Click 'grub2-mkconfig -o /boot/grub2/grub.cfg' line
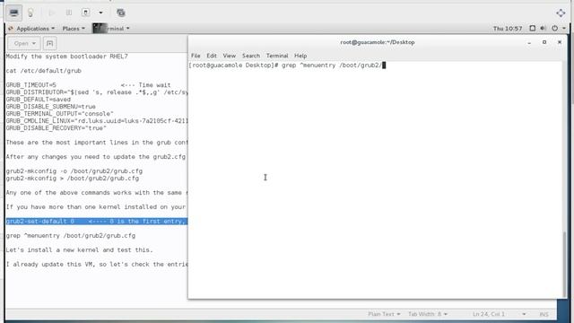Viewport: 574px width, 323px height. [x=74, y=171]
